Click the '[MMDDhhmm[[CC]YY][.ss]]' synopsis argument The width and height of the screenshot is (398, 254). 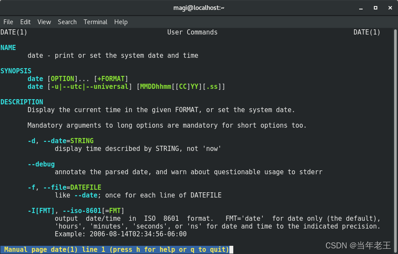pyautogui.click(x=181, y=87)
